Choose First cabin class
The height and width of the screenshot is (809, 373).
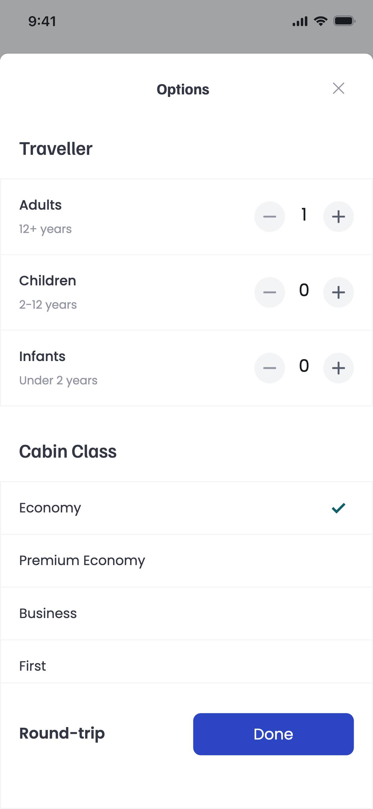[x=33, y=666]
